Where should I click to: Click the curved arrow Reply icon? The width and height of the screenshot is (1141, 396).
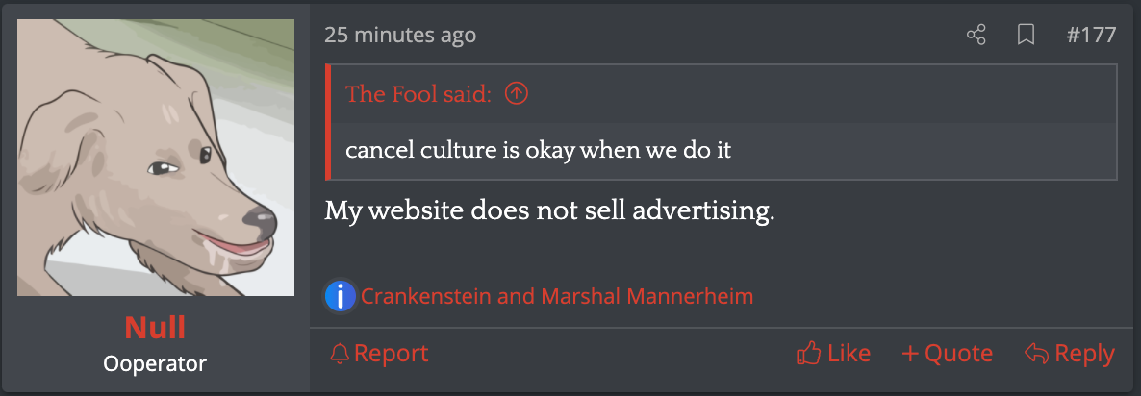(1036, 354)
